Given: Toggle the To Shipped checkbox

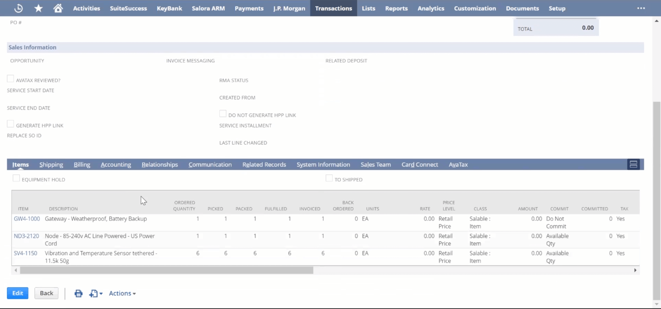Looking at the screenshot, I should click(x=329, y=178).
